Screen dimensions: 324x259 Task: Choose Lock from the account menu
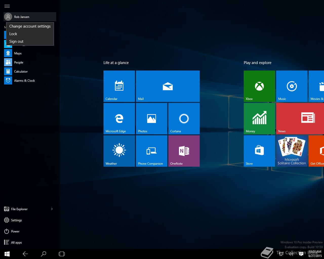pos(30,34)
